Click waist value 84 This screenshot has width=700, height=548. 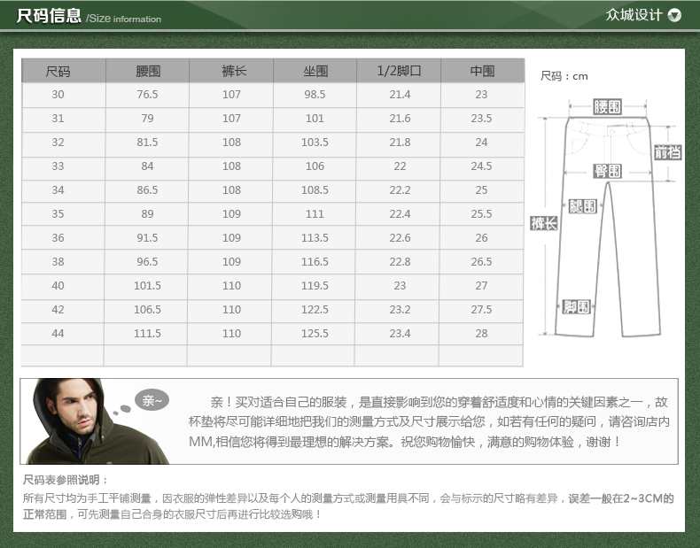pos(147,166)
